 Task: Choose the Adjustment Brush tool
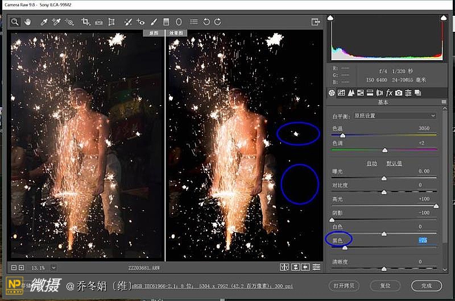click(x=154, y=22)
